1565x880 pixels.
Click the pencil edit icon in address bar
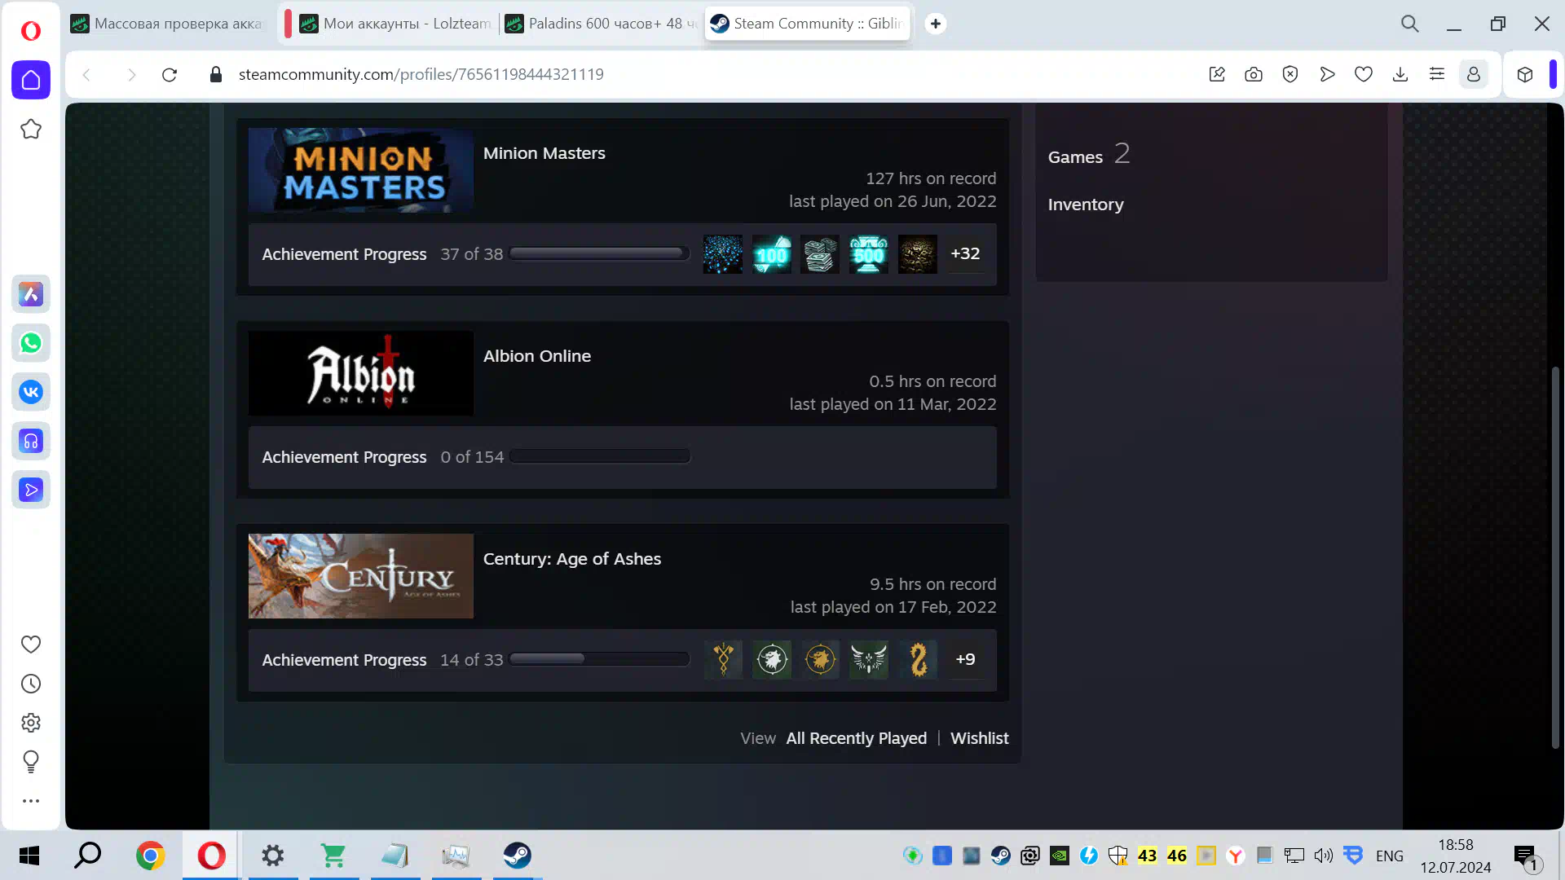[x=1217, y=75]
